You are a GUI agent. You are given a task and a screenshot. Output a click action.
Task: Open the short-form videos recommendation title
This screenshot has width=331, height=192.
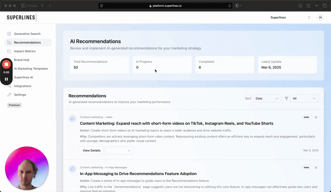click(x=176, y=123)
